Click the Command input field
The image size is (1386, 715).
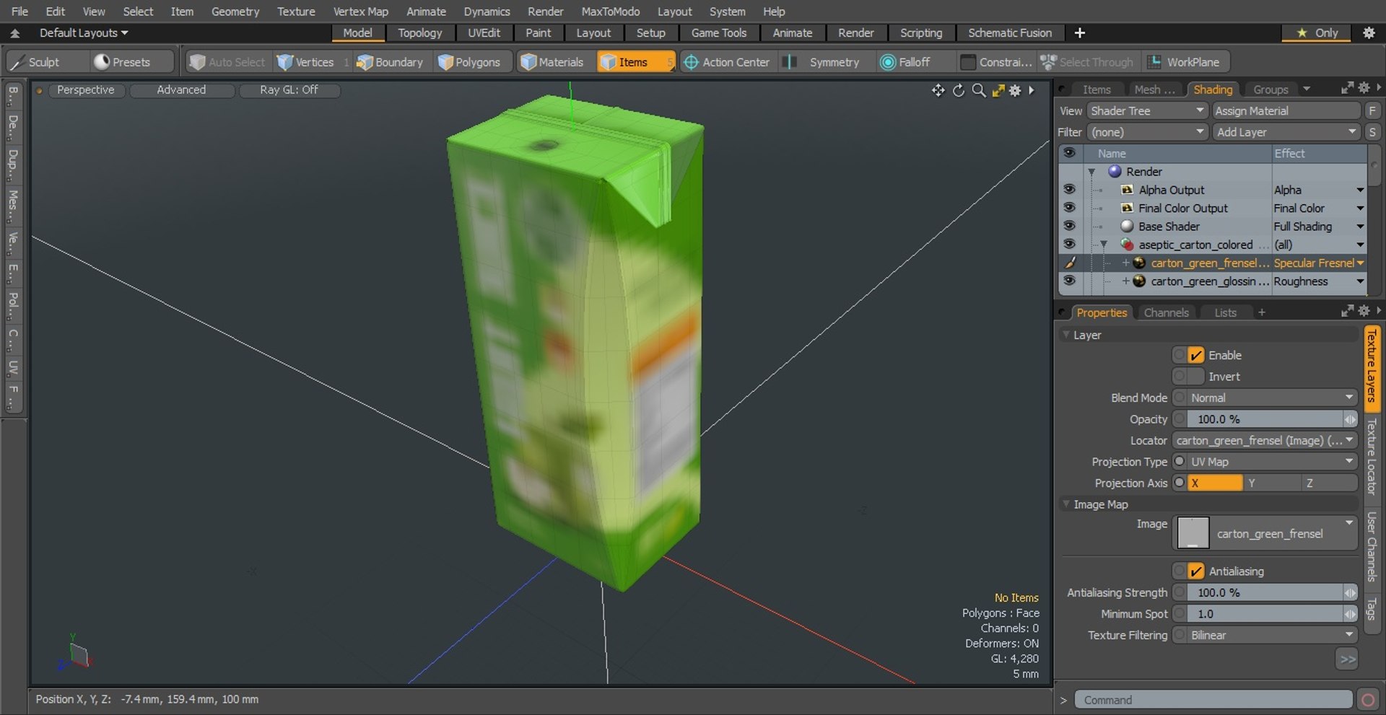point(1213,700)
